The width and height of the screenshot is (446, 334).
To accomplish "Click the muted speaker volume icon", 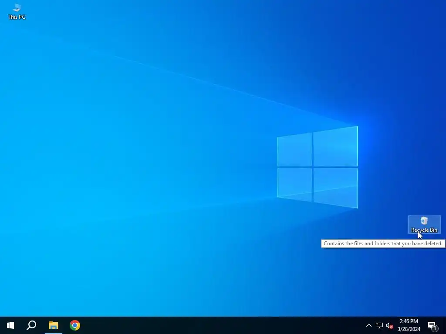I will (x=389, y=325).
